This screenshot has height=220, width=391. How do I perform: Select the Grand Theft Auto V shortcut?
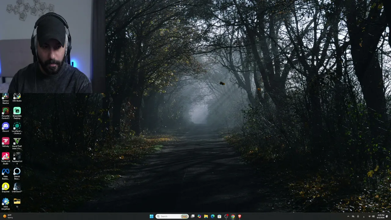pyautogui.click(x=17, y=144)
